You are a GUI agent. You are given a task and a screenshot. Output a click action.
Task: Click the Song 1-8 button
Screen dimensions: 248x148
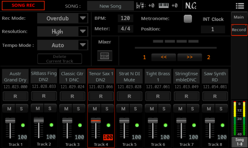(239, 142)
